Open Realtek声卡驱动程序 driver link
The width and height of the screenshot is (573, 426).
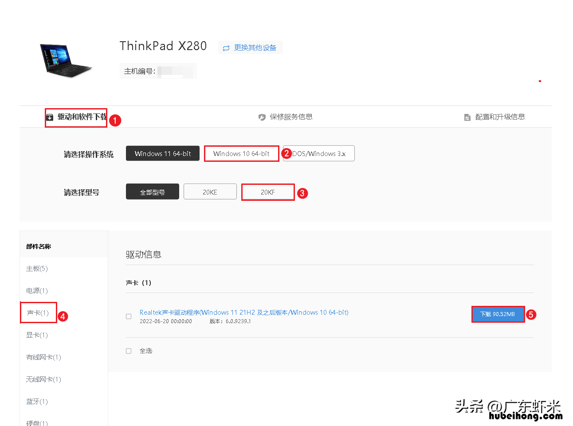tap(244, 313)
